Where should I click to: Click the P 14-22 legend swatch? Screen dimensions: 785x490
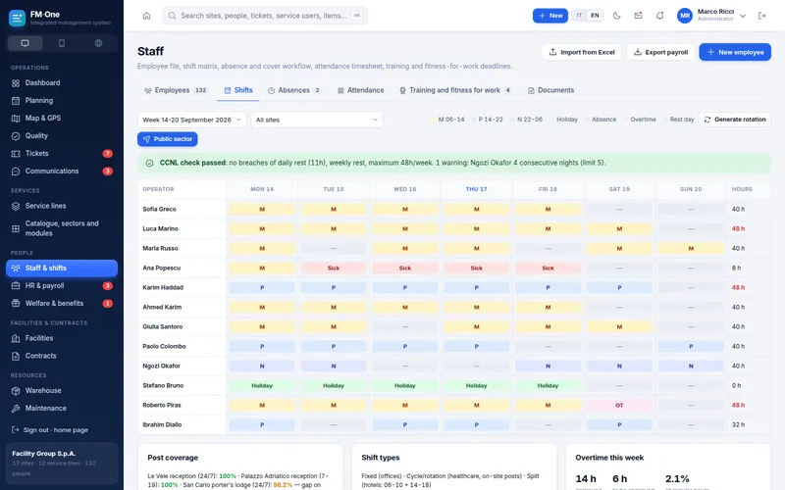click(x=474, y=120)
